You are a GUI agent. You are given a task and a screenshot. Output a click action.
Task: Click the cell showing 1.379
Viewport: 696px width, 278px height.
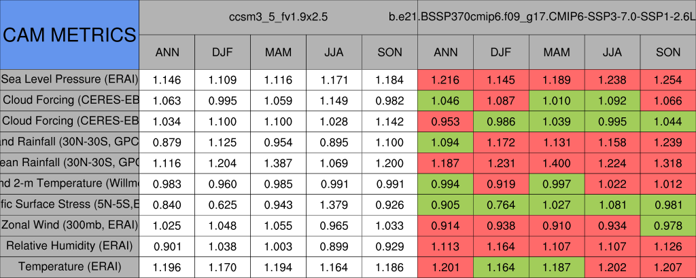click(x=334, y=205)
